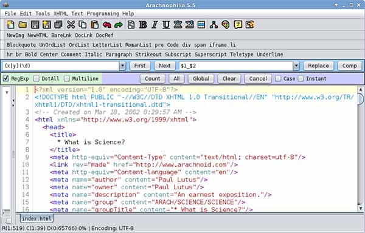
Task: Paste clipboard with the Paste icon
Action: [x=94, y=25]
